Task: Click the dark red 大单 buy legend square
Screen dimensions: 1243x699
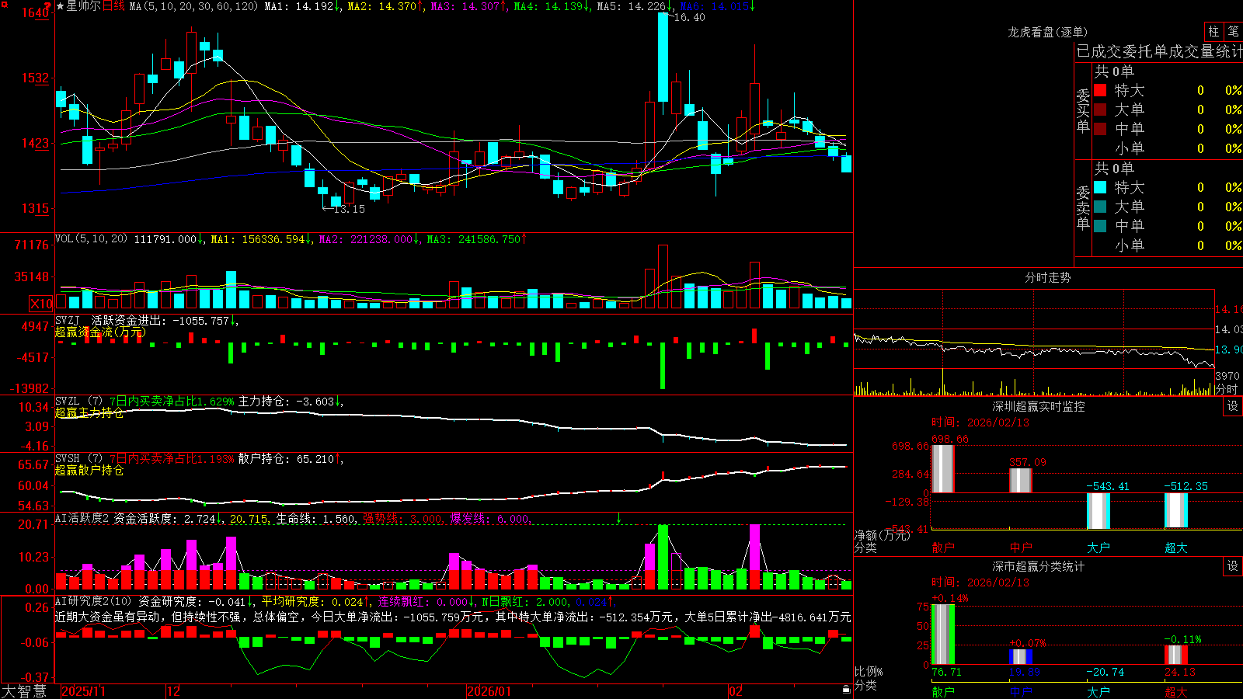Action: [1100, 110]
